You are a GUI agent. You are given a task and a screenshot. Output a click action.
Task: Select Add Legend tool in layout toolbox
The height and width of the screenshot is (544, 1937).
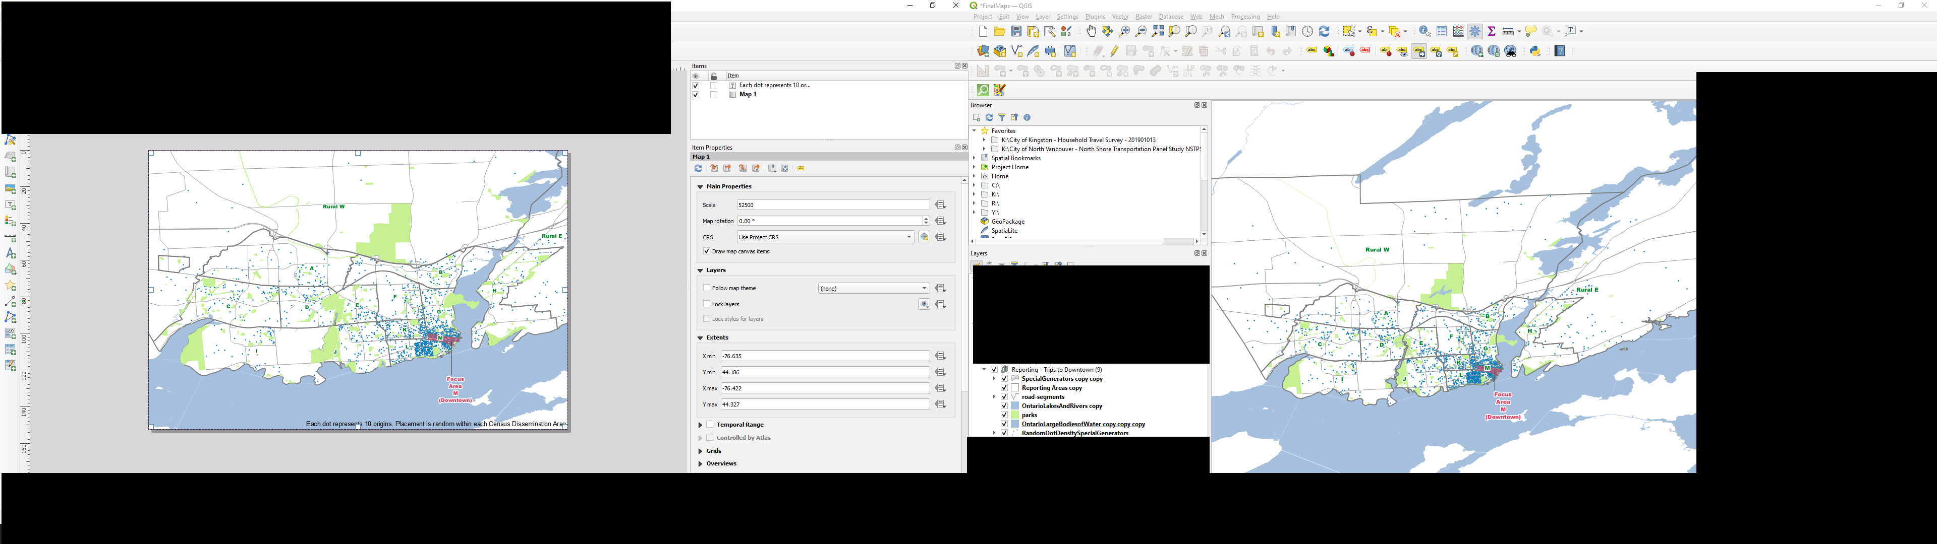tap(11, 221)
